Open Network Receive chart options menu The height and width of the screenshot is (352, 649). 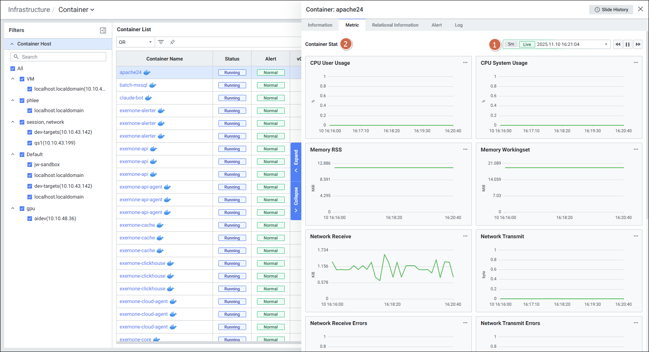point(465,236)
